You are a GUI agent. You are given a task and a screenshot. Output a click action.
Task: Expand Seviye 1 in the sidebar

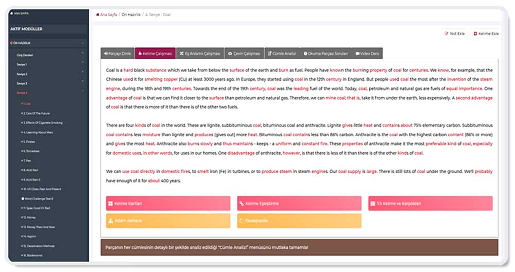(82, 64)
